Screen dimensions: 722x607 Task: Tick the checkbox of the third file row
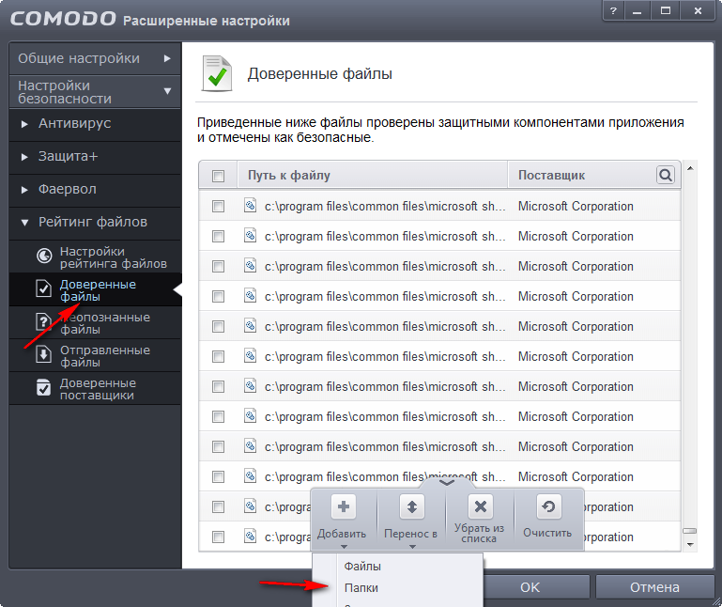pyautogui.click(x=218, y=267)
